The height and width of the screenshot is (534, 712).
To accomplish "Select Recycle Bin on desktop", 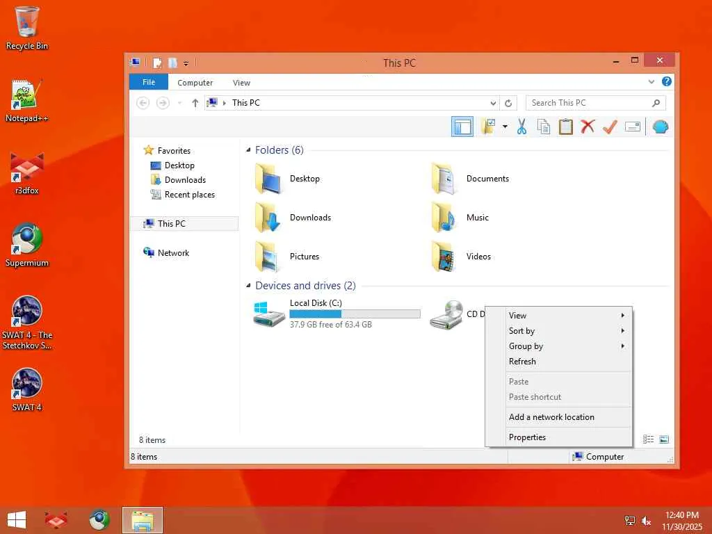I will click(x=26, y=28).
